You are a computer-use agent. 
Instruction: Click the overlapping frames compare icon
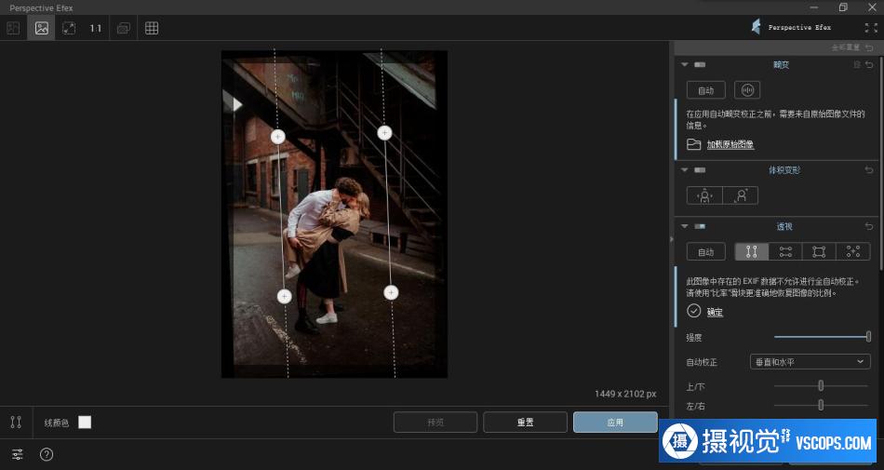pos(124,28)
